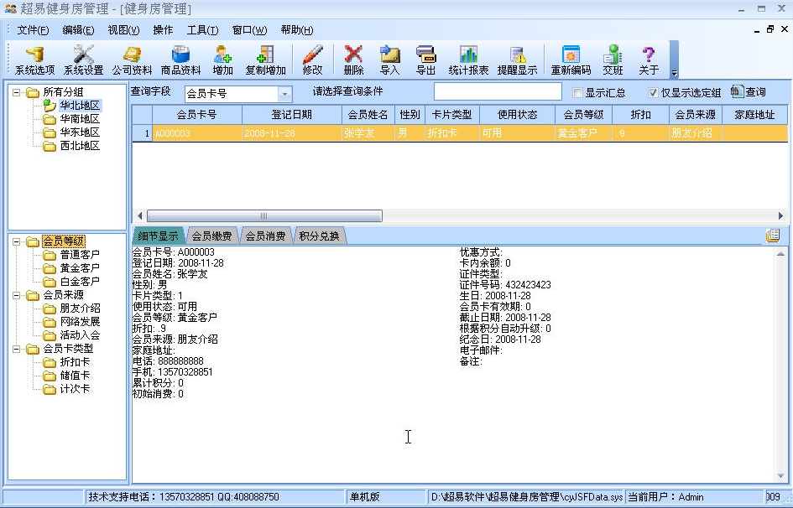Screen dimensions: 793x508
Task: Enable the 显示汇总 checkbox
Action: pos(577,91)
